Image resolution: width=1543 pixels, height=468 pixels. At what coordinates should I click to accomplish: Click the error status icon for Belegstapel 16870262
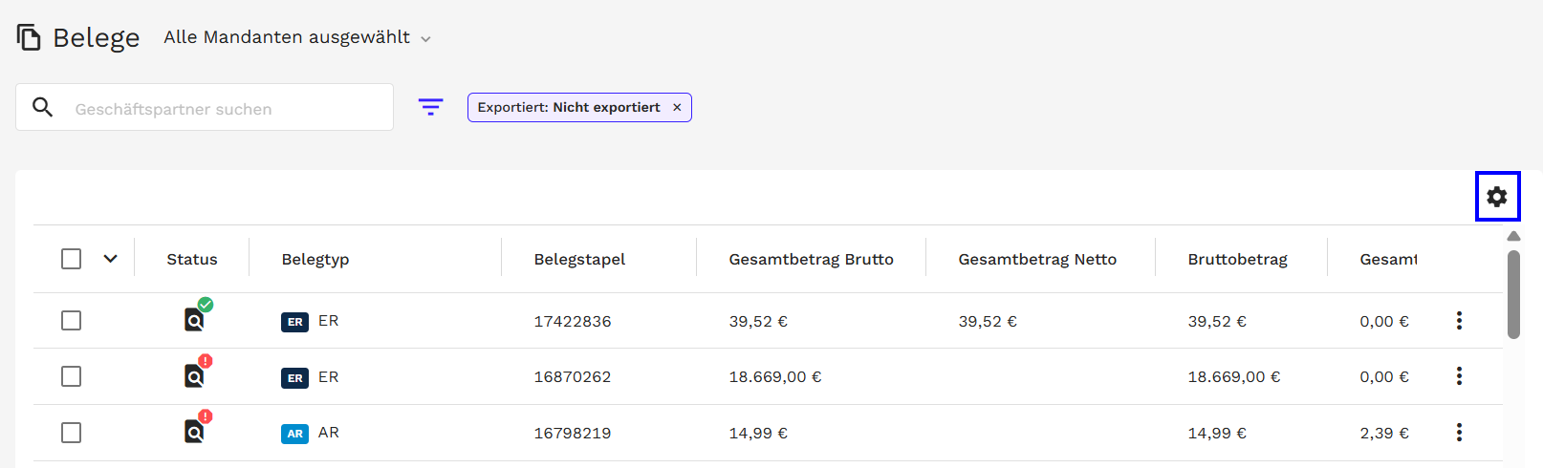pos(195,375)
